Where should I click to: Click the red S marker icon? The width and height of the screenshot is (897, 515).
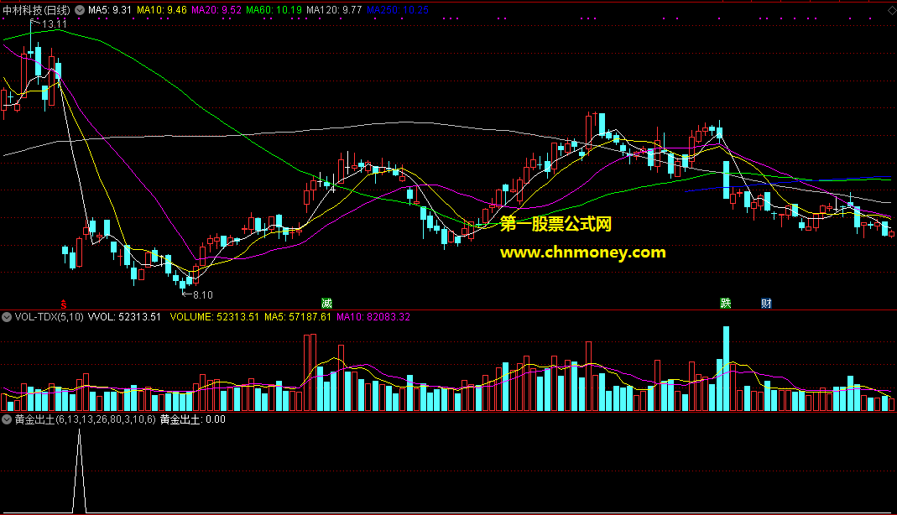tap(64, 304)
